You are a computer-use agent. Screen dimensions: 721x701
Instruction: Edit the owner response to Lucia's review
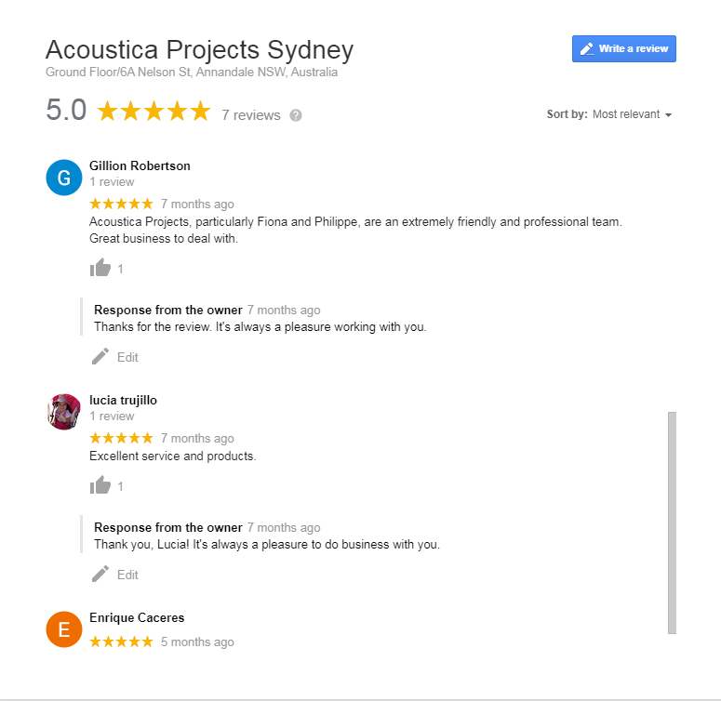pyautogui.click(x=127, y=575)
